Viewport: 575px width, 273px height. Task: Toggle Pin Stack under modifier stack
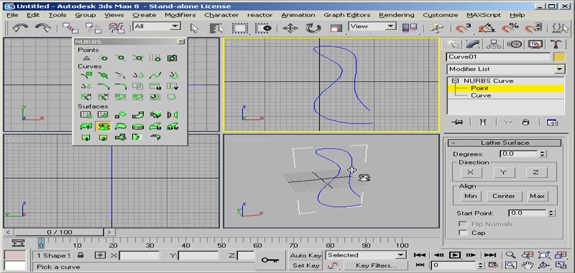[x=457, y=122]
